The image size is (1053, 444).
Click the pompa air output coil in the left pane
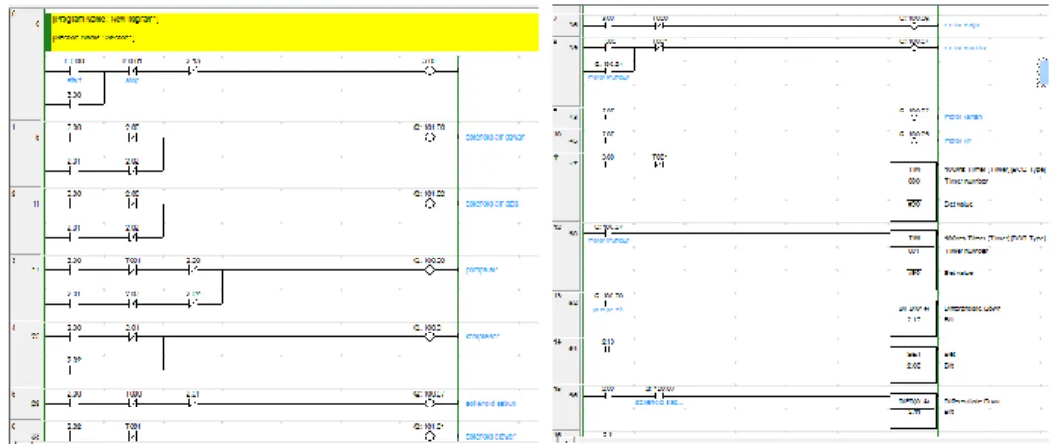pyautogui.click(x=430, y=270)
